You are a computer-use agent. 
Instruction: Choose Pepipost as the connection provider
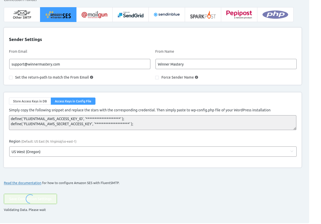coord(239,15)
